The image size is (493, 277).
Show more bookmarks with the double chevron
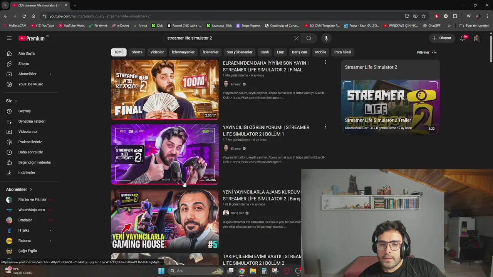pyautogui.click(x=449, y=26)
